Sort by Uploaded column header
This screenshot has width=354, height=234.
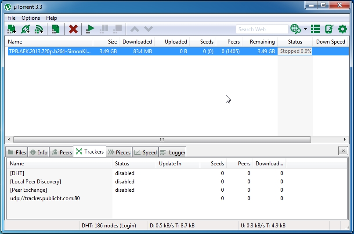tap(172, 42)
